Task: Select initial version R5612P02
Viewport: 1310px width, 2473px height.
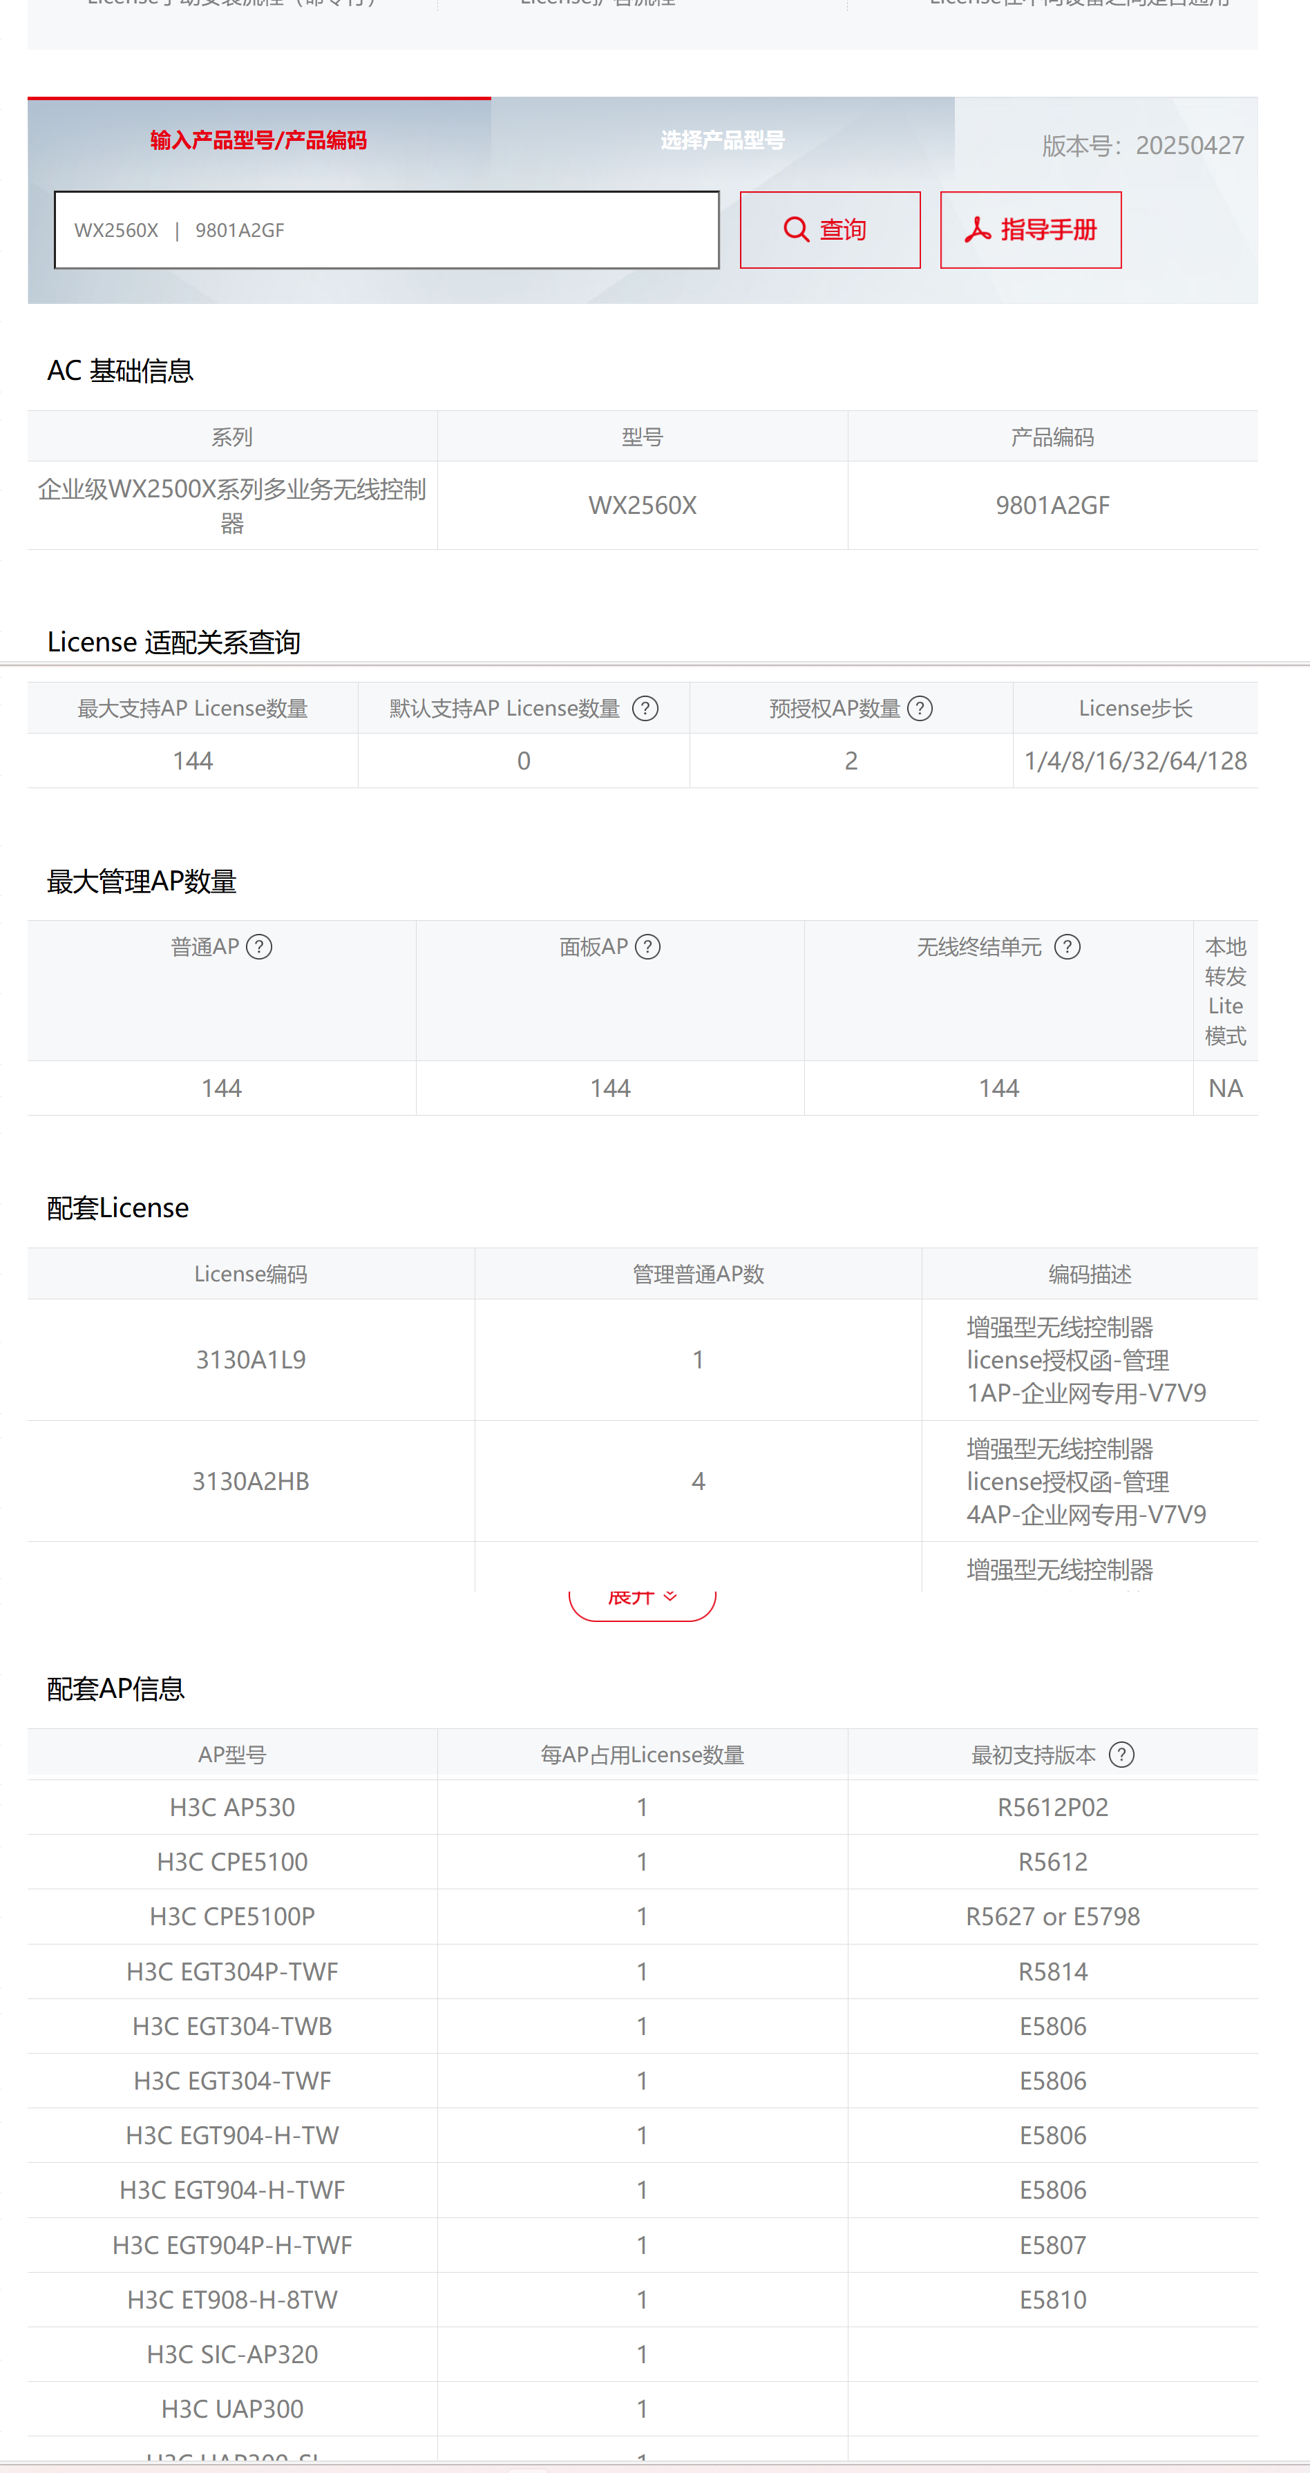Action: (x=1052, y=1808)
